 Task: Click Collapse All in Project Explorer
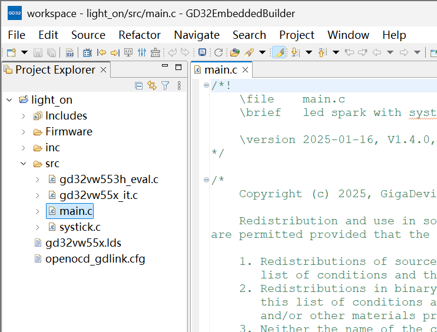pyautogui.click(x=138, y=85)
